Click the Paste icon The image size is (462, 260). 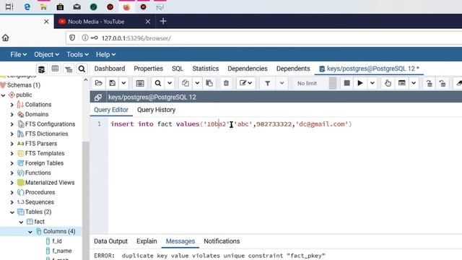pos(209,83)
